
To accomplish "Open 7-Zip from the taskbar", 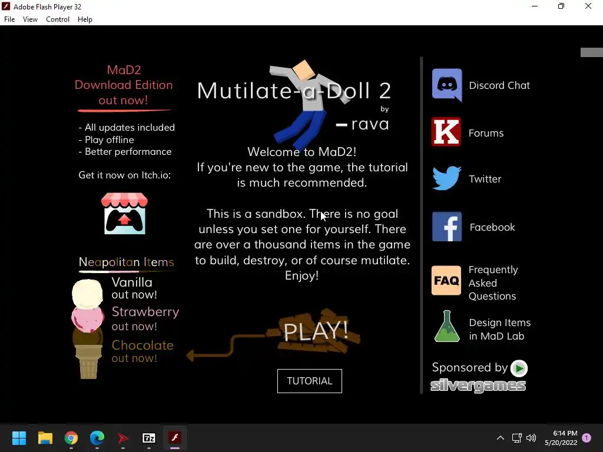I will coord(149,438).
